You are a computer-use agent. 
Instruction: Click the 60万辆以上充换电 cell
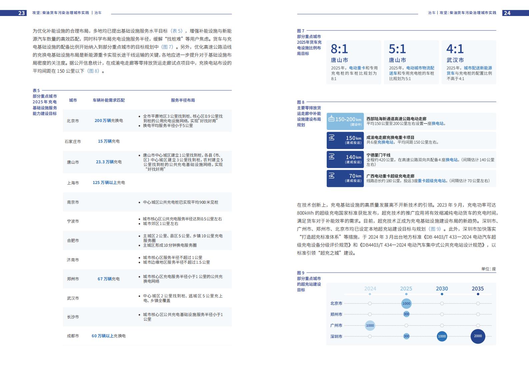[109, 336]
